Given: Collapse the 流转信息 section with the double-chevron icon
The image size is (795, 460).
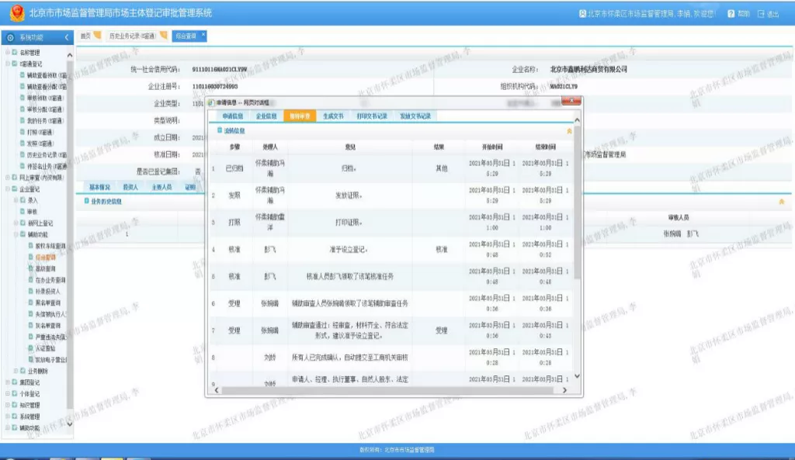Looking at the screenshot, I should (570, 131).
